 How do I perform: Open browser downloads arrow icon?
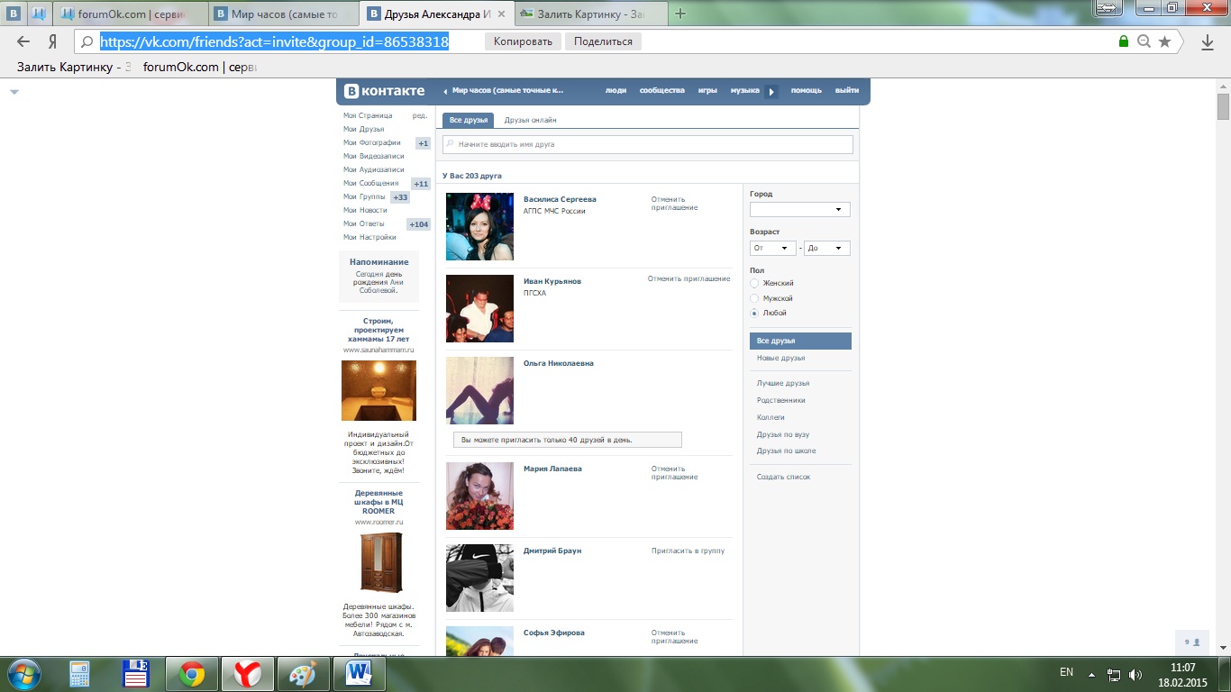coord(1208,41)
